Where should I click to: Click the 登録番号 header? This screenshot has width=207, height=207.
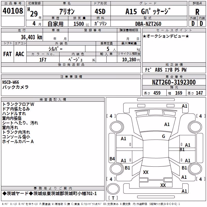[x=93, y=30]
